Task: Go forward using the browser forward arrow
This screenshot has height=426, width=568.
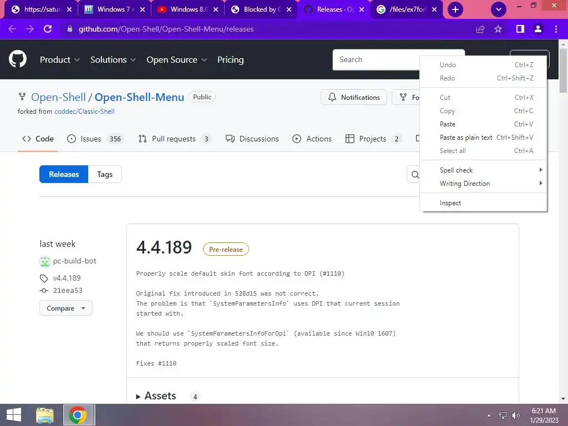Action: (x=30, y=29)
